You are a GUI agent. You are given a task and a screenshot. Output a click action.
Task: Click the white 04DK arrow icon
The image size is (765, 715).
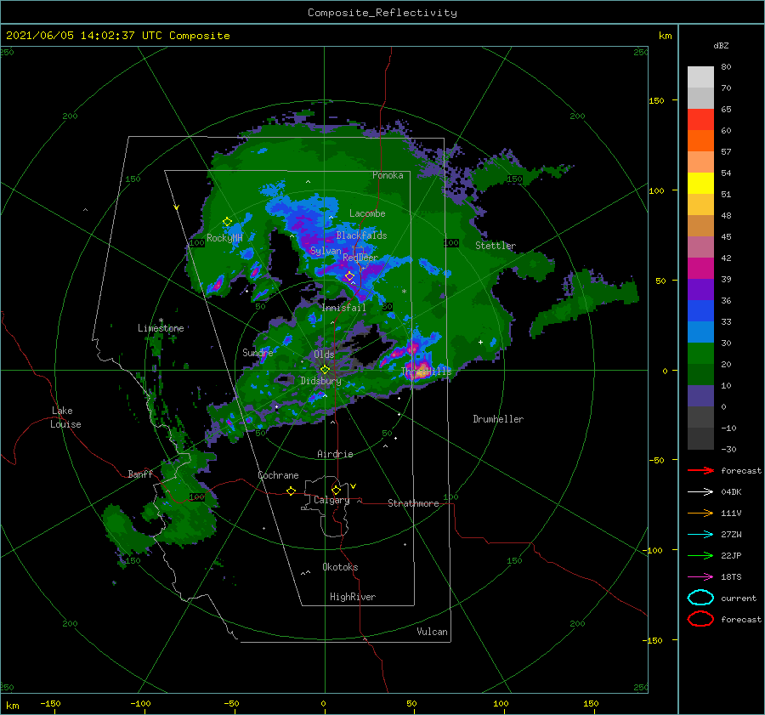[700, 492]
